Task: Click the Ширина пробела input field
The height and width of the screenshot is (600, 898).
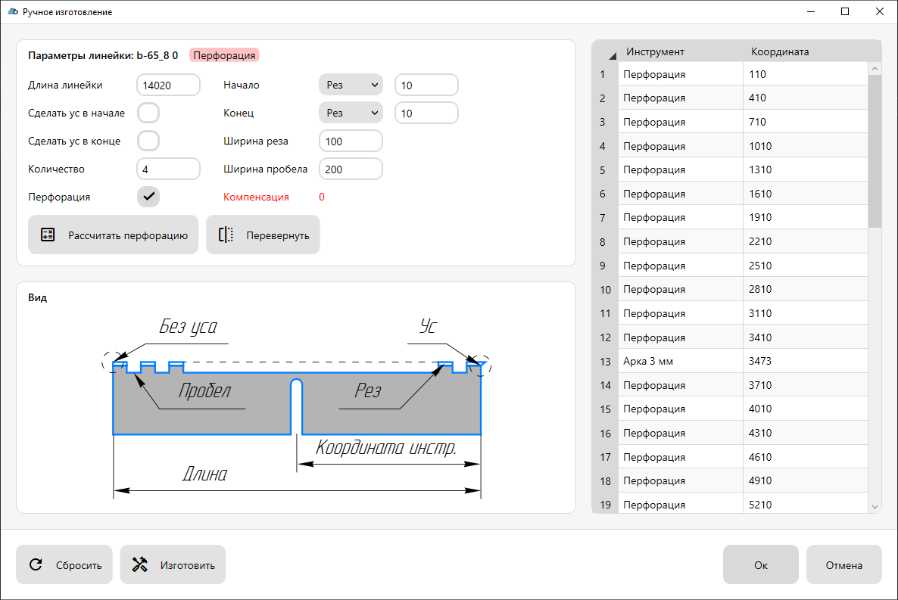Action: pos(351,169)
